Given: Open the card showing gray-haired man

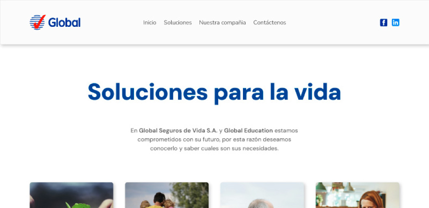Looking at the screenshot, I should point(262,195).
